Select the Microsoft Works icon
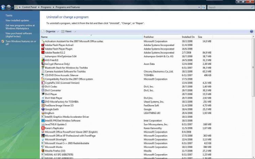The image size is (255, 159). coord(43,147)
